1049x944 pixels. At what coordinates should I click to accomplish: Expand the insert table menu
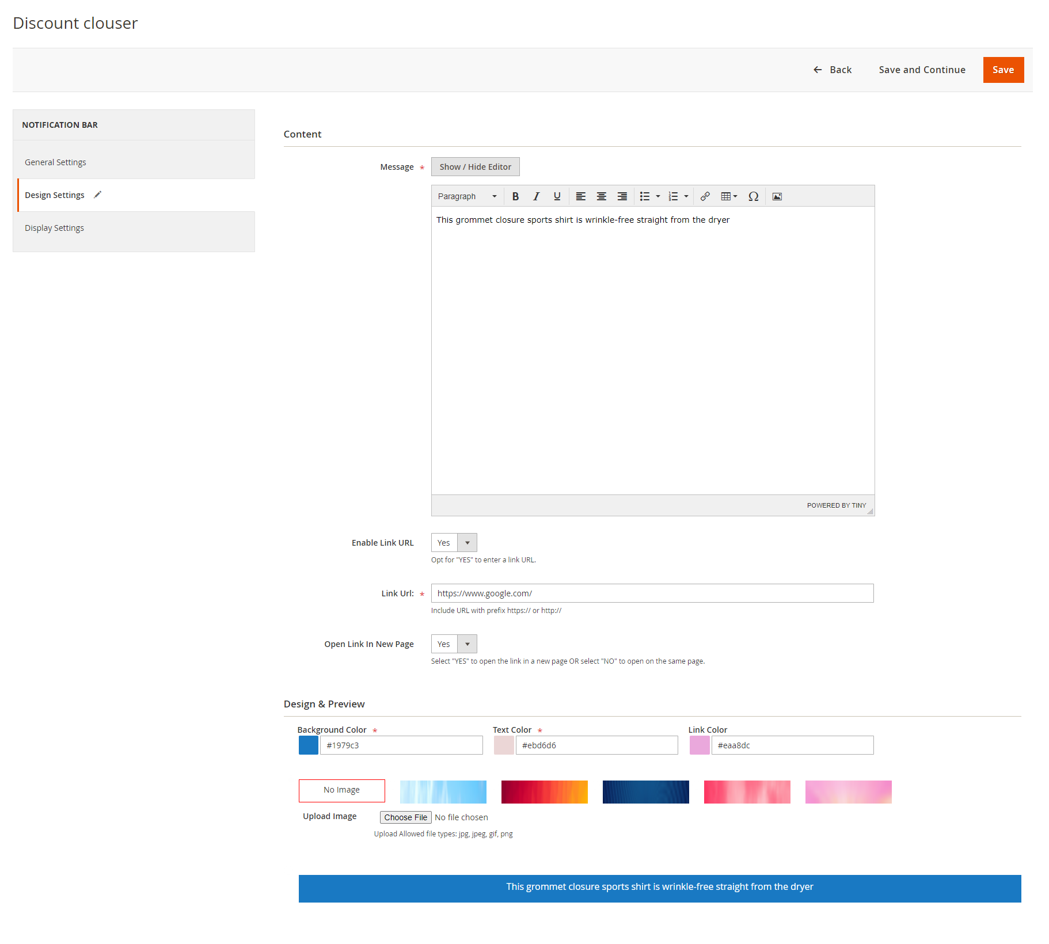[x=729, y=196]
